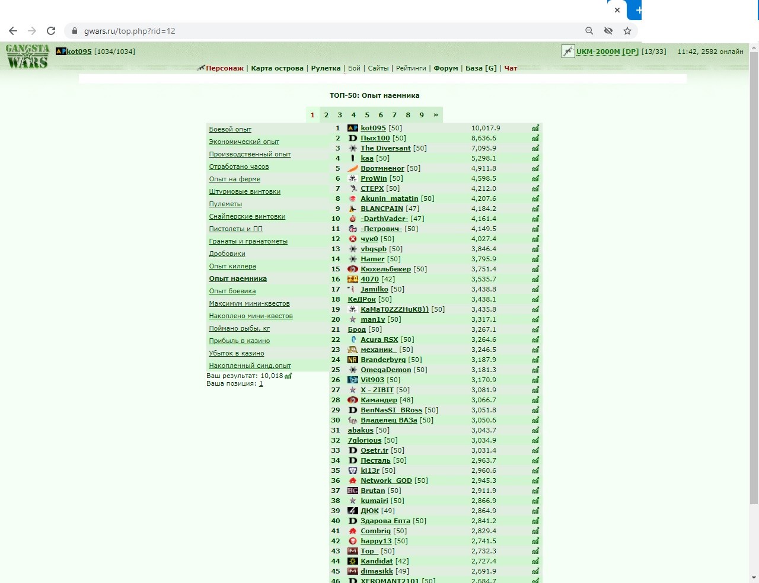Select Снайперские винтовки rating category
The height and width of the screenshot is (583, 759).
pos(247,216)
